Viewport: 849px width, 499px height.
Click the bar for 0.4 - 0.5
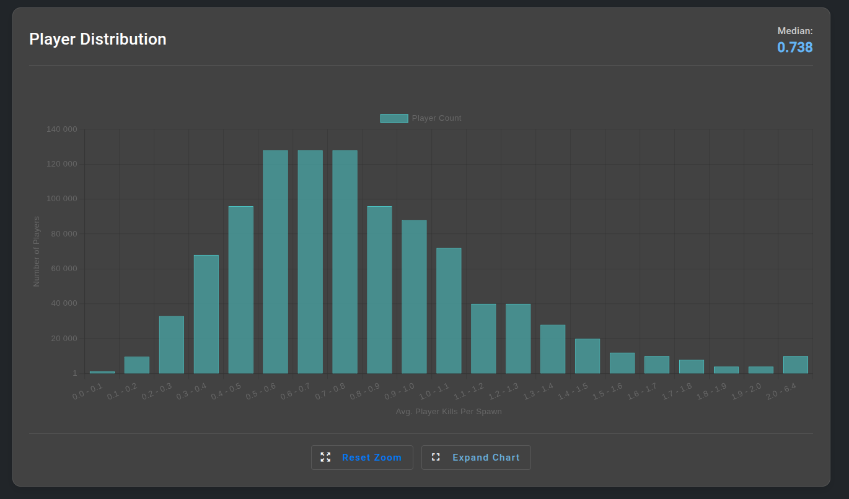[x=241, y=290]
